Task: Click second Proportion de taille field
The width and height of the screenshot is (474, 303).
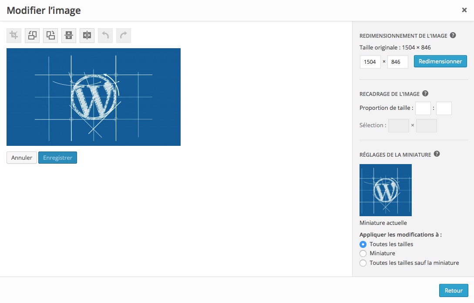Action: 444,108
